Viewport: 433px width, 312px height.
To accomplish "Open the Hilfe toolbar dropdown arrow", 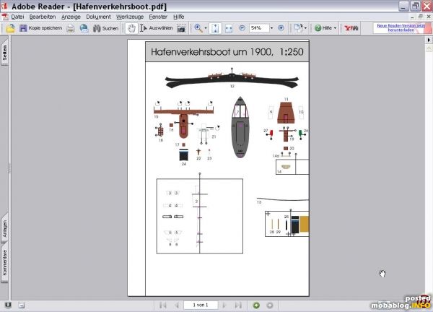I will pos(335,28).
